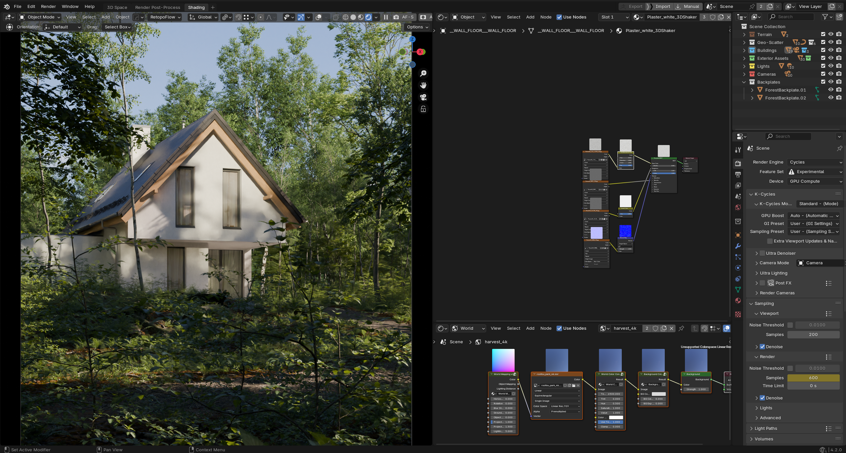Hide ForestBackplate.01 in viewport with eye icon
The image size is (846, 453).
coord(831,90)
